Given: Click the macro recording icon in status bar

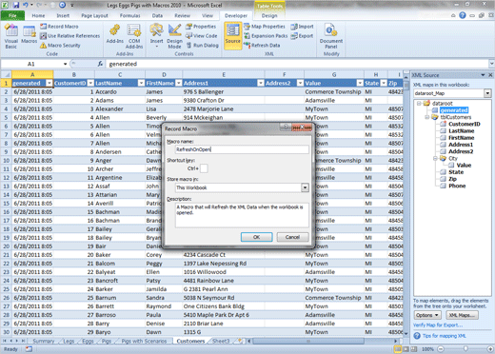Looking at the screenshot, I should pyautogui.click(x=29, y=349).
